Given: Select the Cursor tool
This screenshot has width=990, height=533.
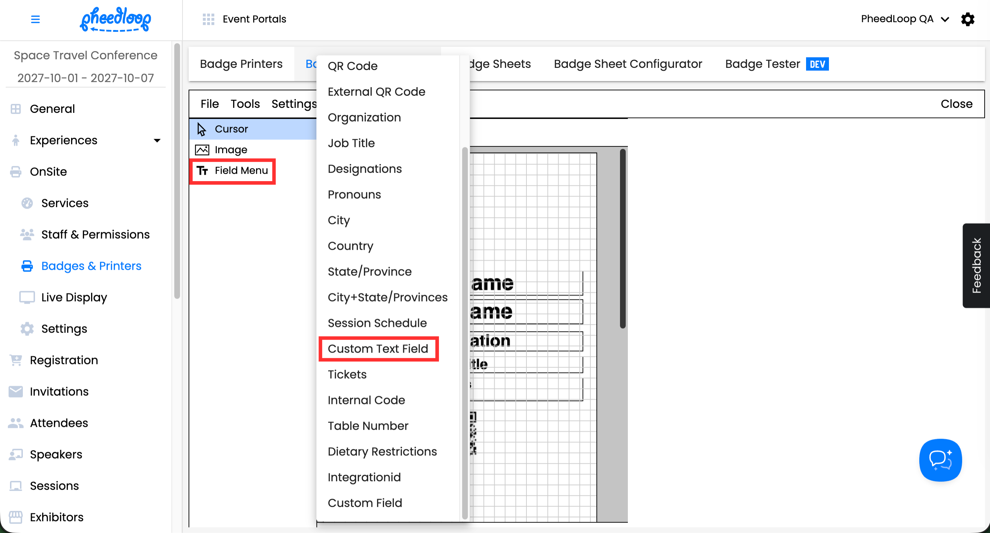Looking at the screenshot, I should click(x=231, y=129).
